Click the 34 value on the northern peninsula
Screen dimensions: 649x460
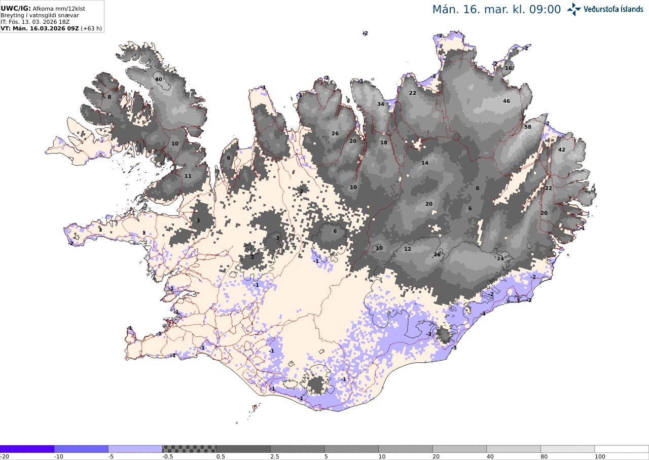pos(381,104)
